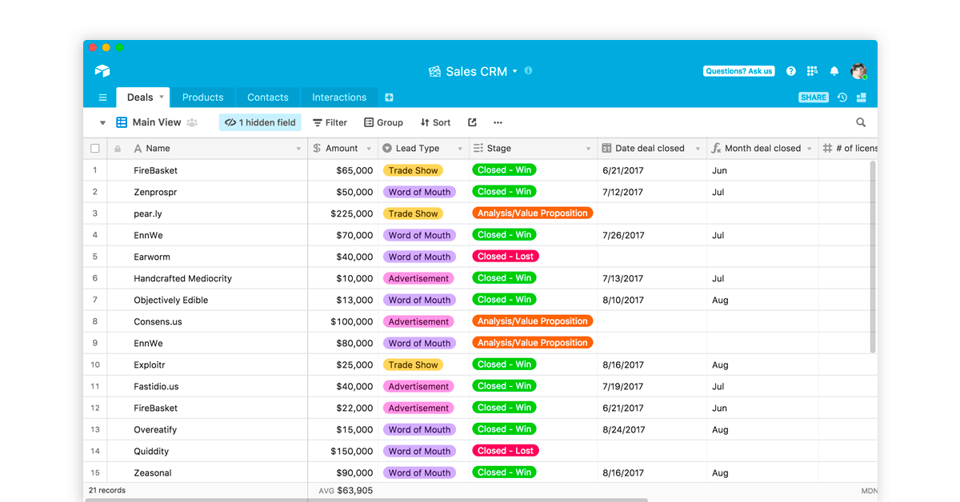Switch to the Products tab

pyautogui.click(x=203, y=97)
